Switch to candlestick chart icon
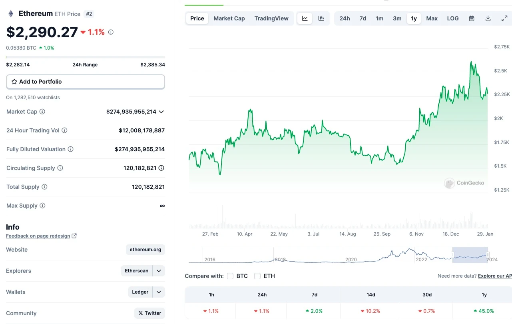Screen dimensions: 512x324 (x=321, y=18)
